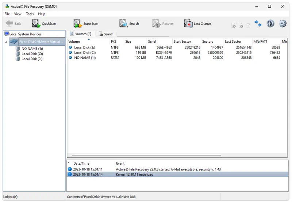Screen dimensions: 292x203
Task: Click the greyed document icon with x mark
Action: [x=241, y=26]
